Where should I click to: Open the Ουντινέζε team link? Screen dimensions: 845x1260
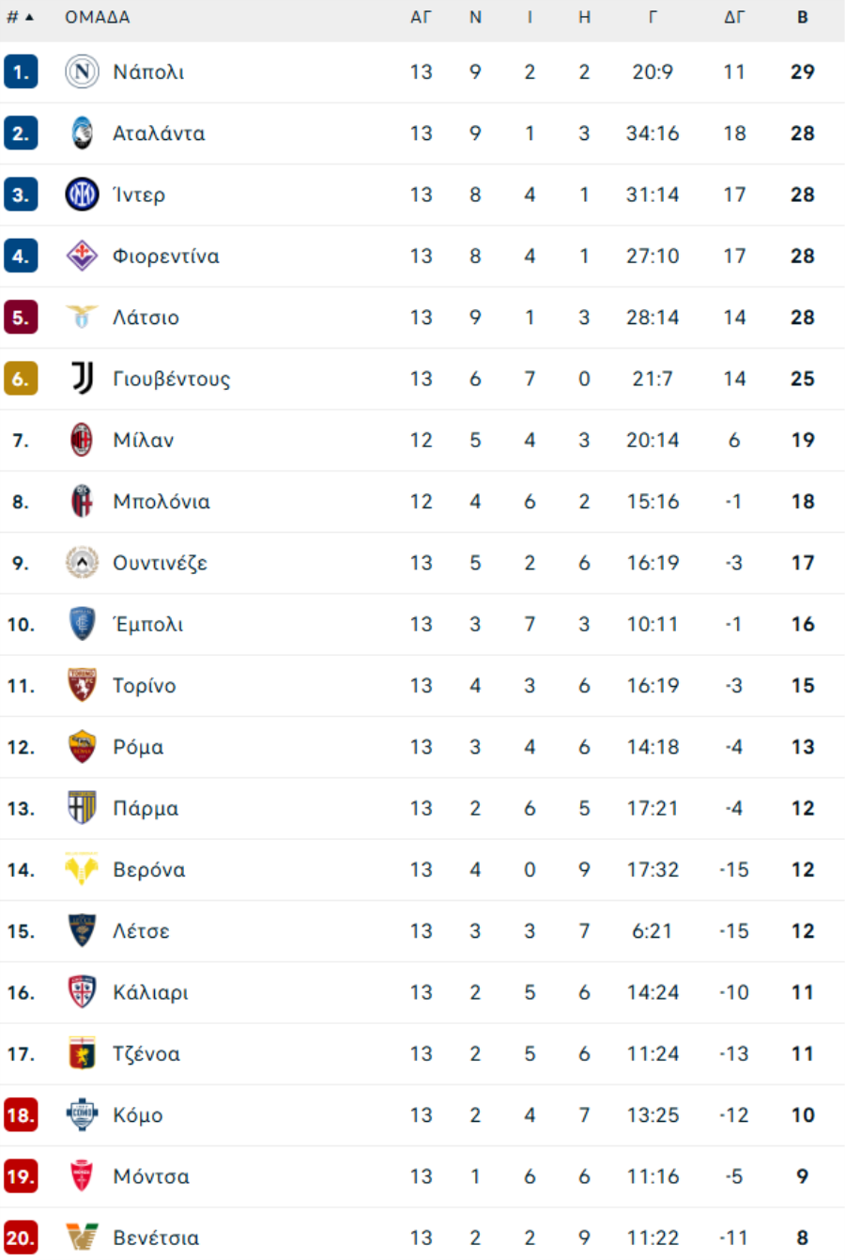[160, 563]
